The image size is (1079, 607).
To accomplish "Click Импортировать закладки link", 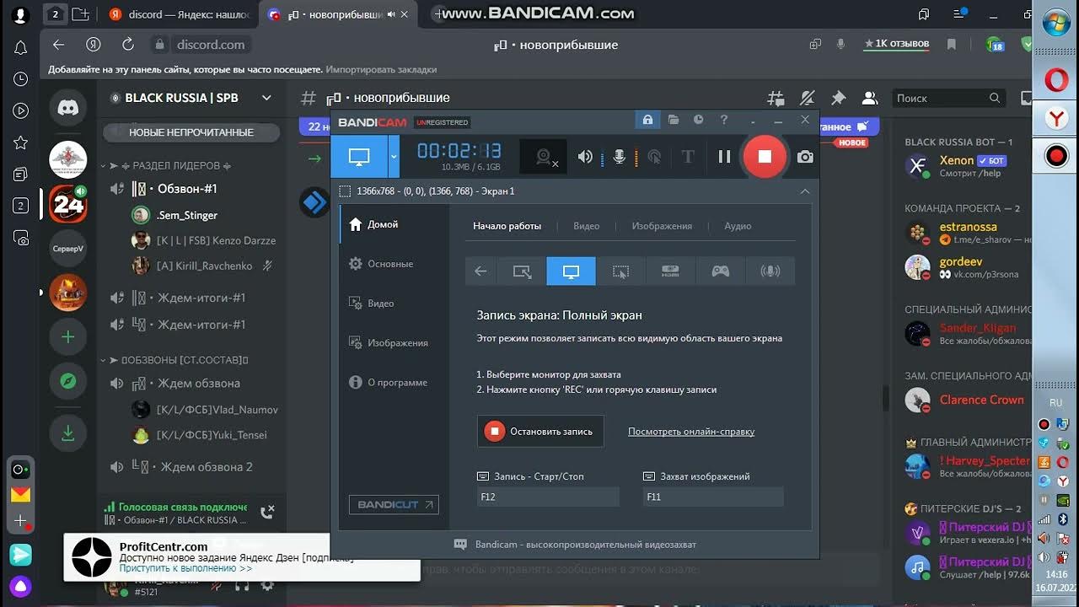I will 381,70.
